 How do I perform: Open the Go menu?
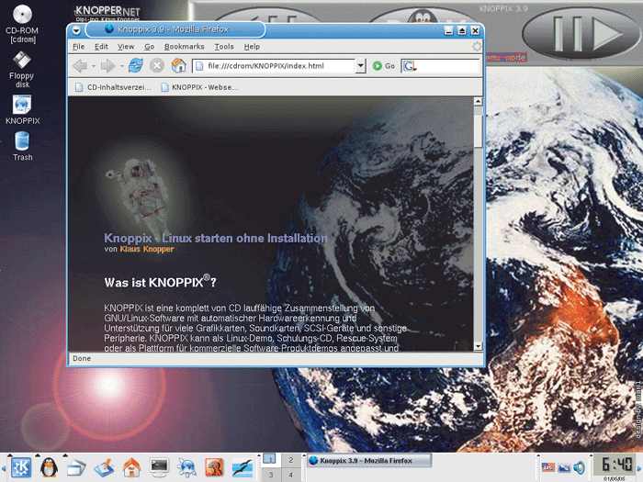(149, 47)
